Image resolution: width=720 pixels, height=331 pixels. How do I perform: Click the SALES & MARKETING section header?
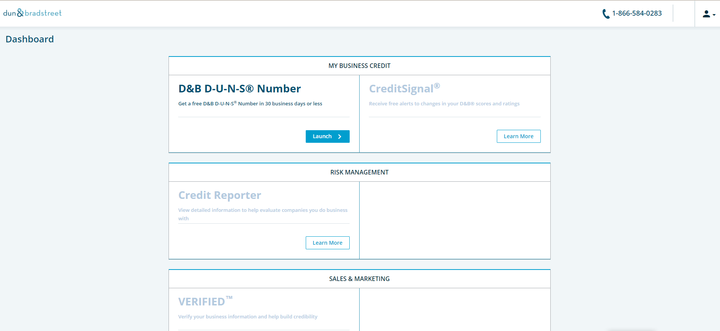[x=360, y=279]
